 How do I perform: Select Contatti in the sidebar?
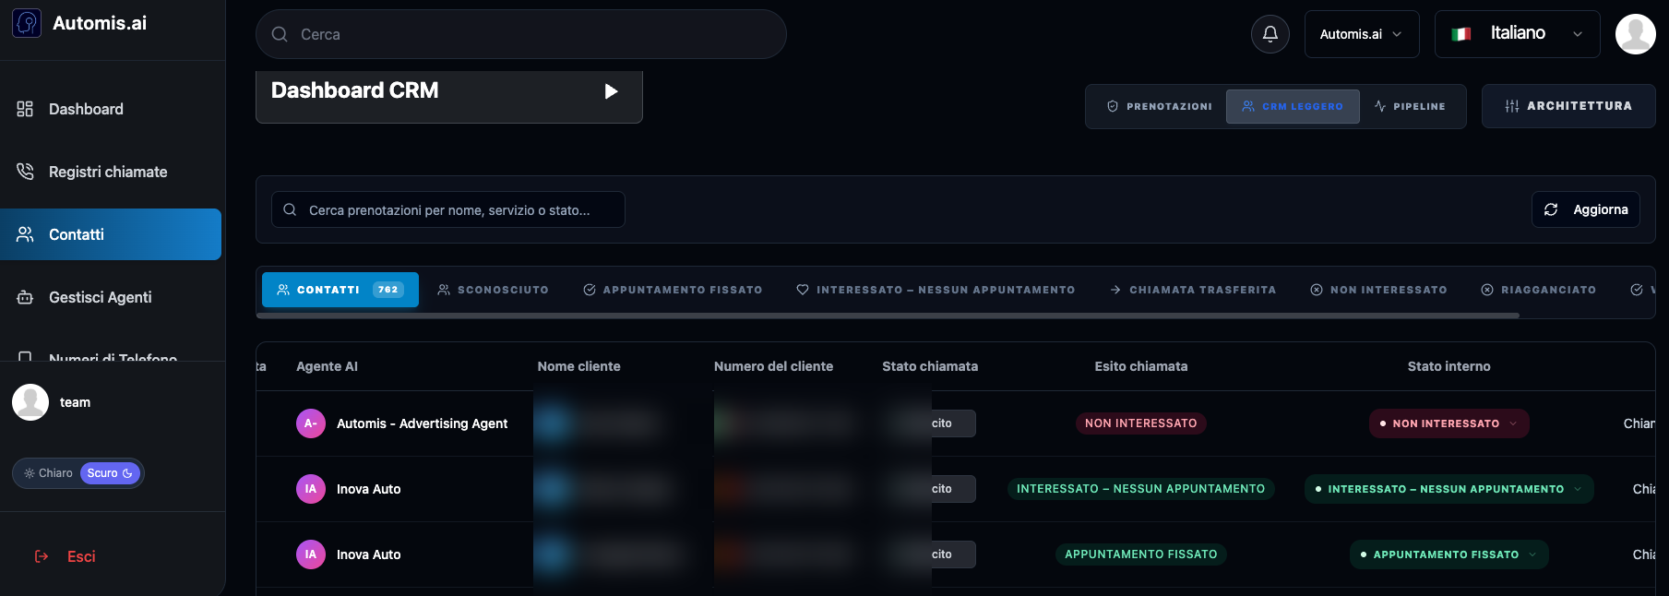point(111,234)
